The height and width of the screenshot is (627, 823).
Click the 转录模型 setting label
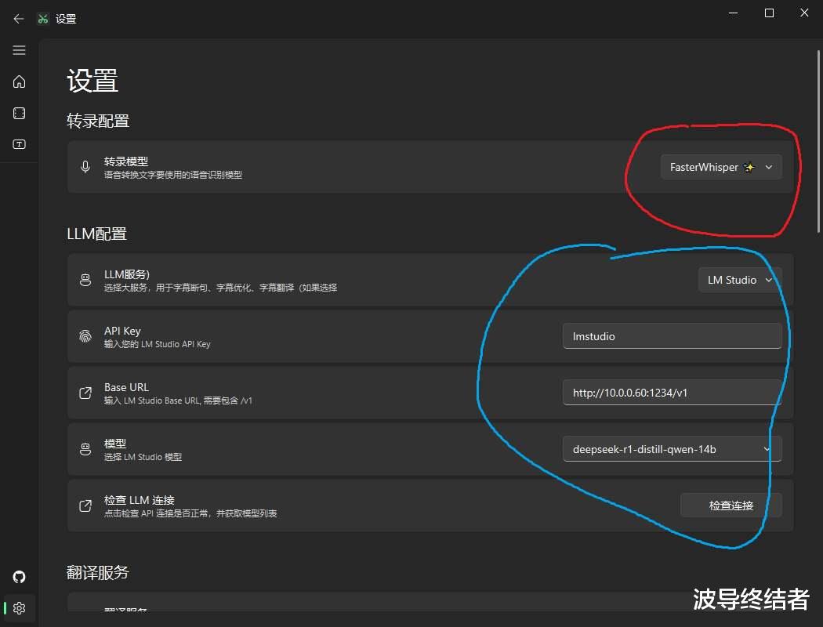point(126,161)
